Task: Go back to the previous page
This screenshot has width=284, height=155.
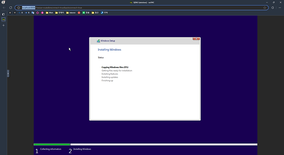Action: (x=4, y=8)
